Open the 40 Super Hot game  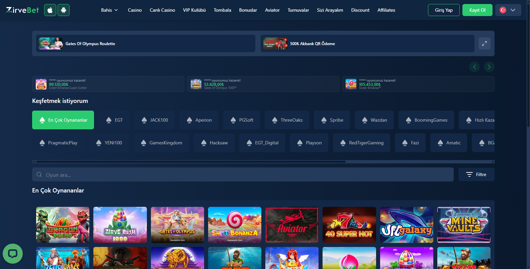pos(349,225)
